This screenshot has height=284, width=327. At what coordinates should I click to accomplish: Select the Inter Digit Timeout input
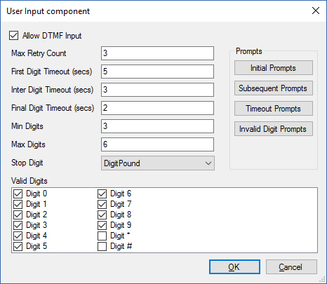pyautogui.click(x=157, y=90)
